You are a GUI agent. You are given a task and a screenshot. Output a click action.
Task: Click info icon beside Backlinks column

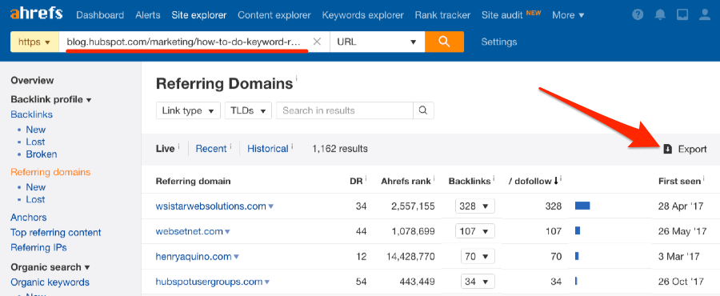(494, 178)
